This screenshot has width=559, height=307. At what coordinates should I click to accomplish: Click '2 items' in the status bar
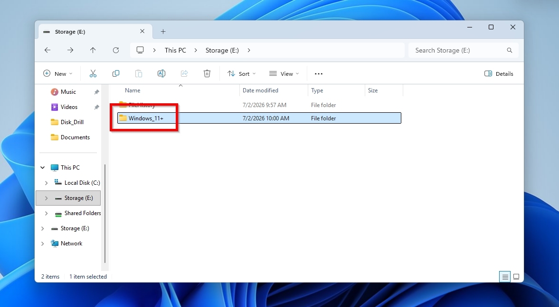[x=50, y=276]
